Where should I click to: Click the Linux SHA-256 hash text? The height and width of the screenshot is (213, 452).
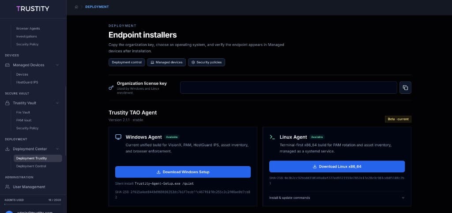(x=337, y=180)
